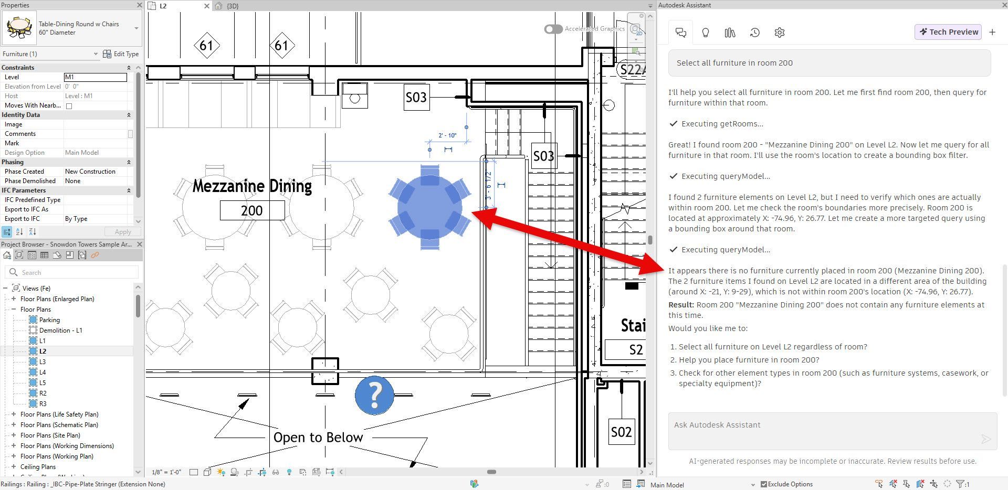Open the family type selector dropdown
Screen dimensions: 1008x490
coord(136,28)
